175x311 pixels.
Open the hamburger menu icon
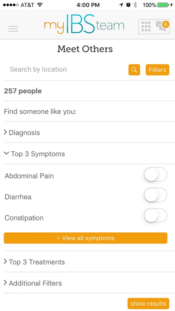point(13,29)
